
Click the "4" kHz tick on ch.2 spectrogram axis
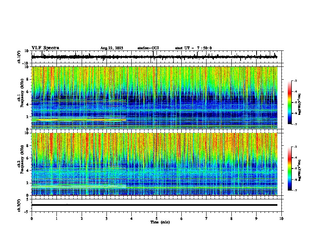28,171
